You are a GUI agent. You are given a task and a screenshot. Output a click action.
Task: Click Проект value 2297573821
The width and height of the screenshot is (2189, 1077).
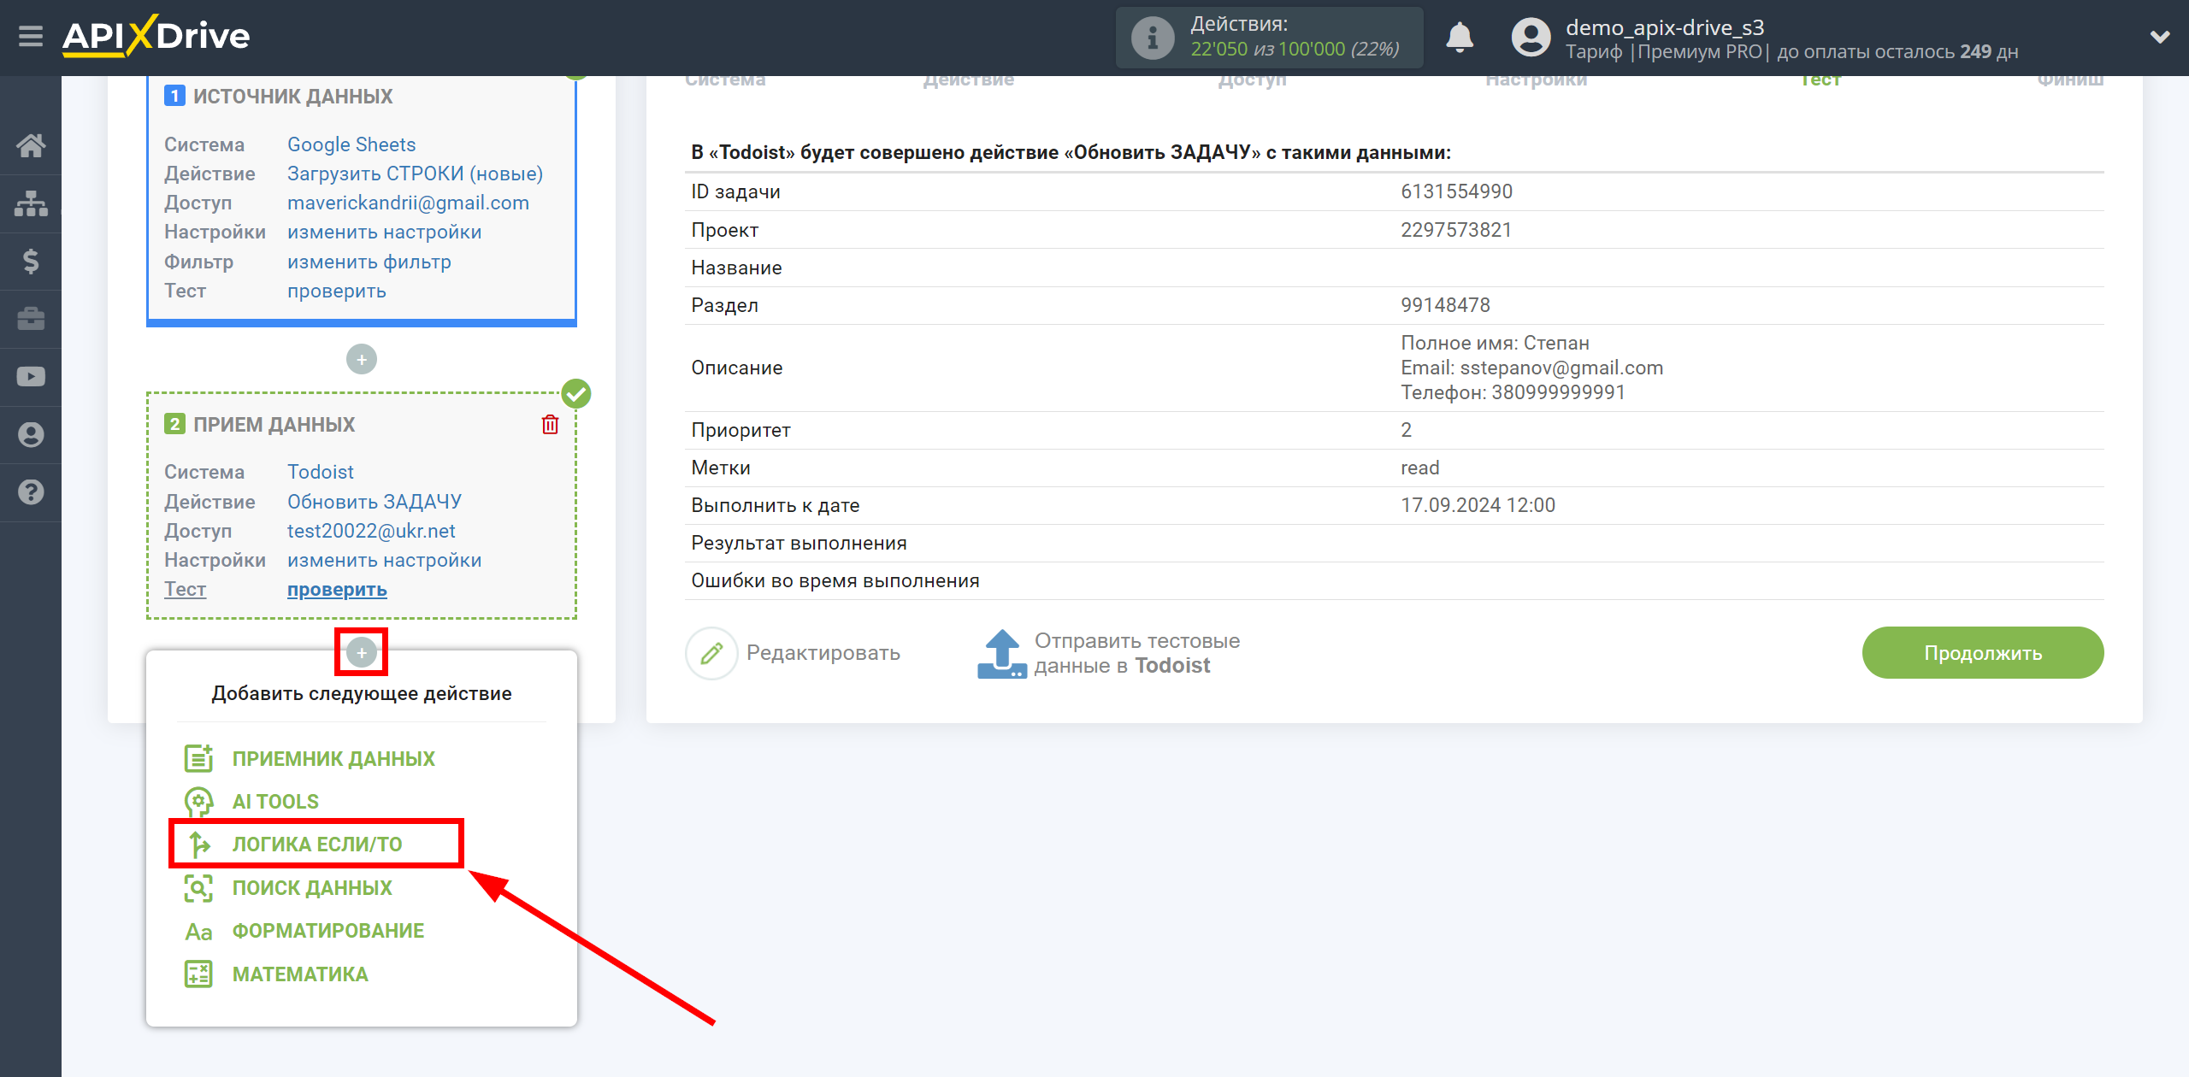[x=1456, y=230]
